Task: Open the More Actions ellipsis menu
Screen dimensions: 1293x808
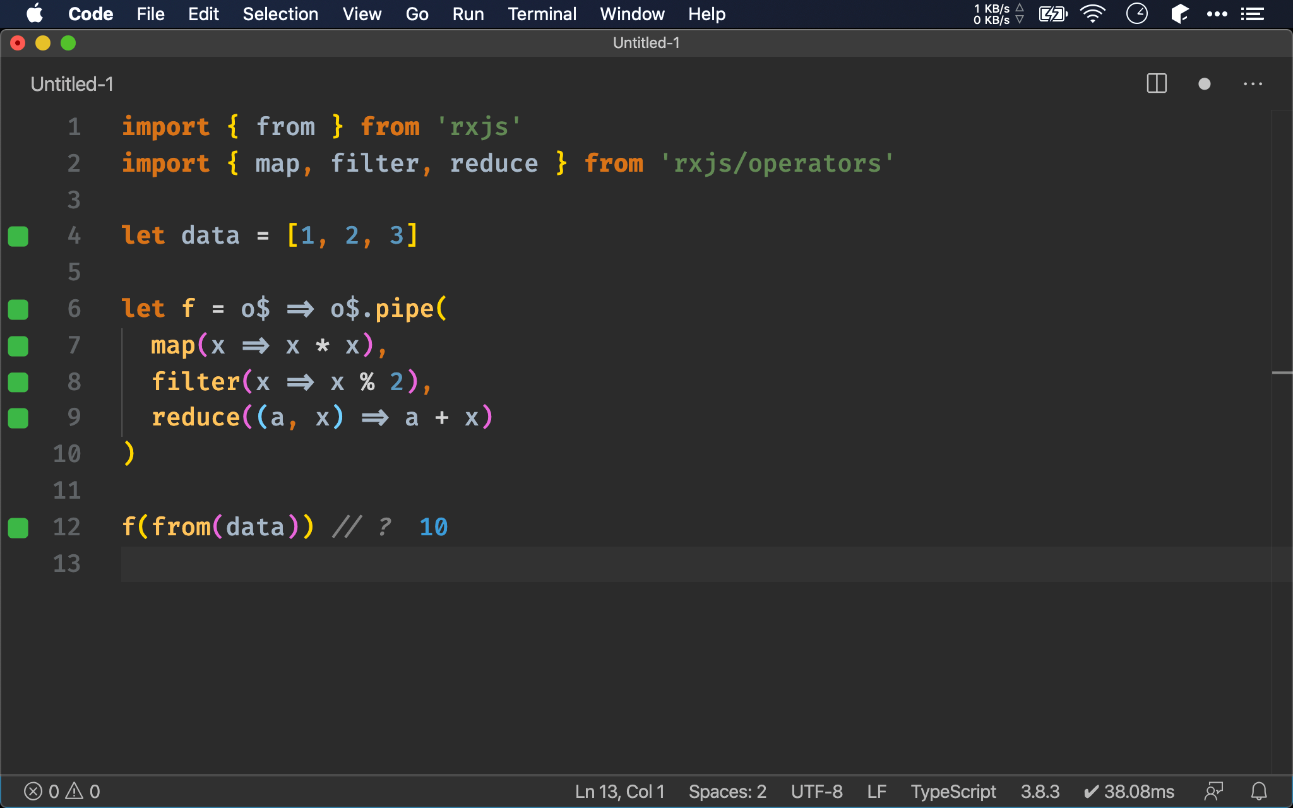Action: click(1253, 84)
